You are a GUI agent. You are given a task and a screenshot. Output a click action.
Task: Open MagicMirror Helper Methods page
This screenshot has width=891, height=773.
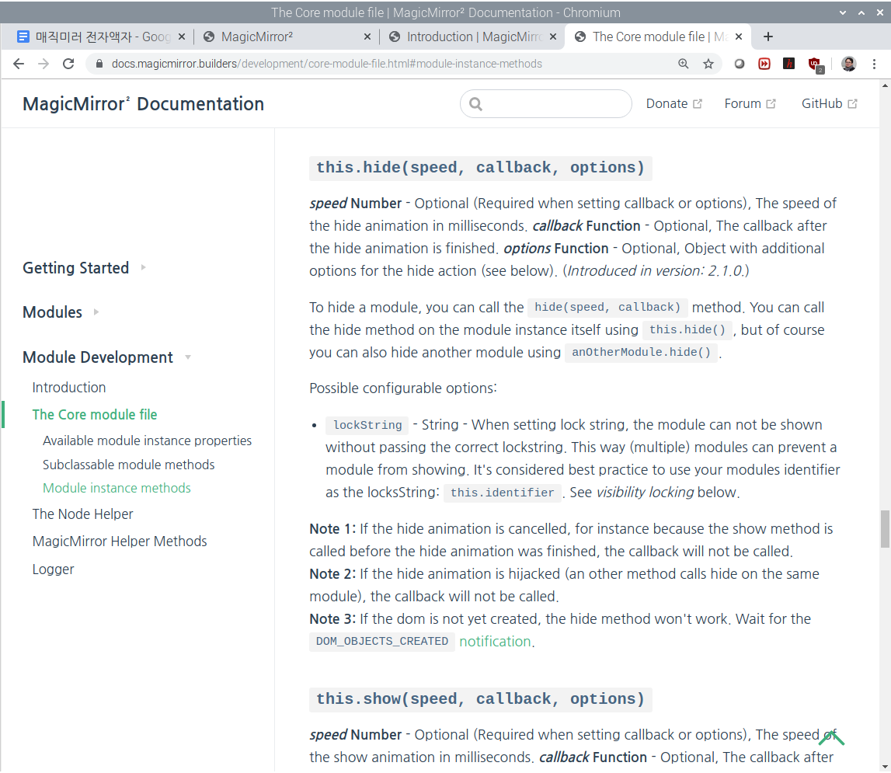[120, 541]
